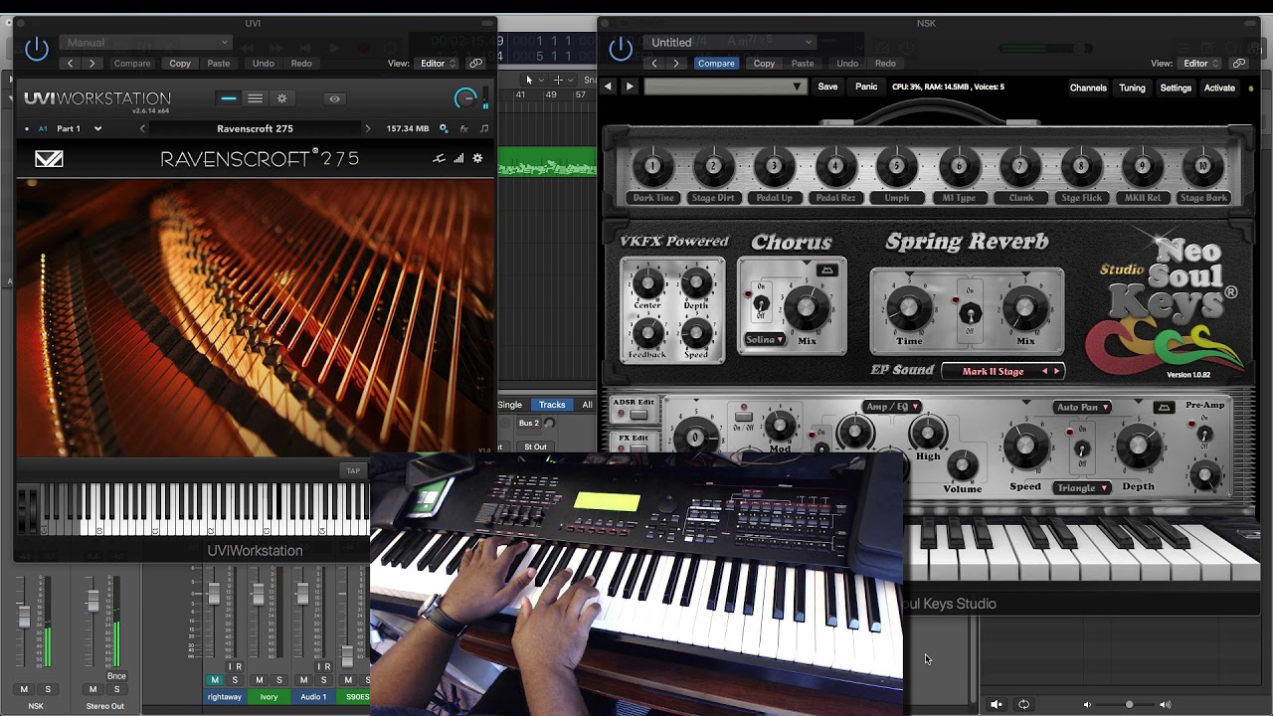The width and height of the screenshot is (1273, 716).
Task: Go to next preset in UVI header
Action: pos(91,64)
